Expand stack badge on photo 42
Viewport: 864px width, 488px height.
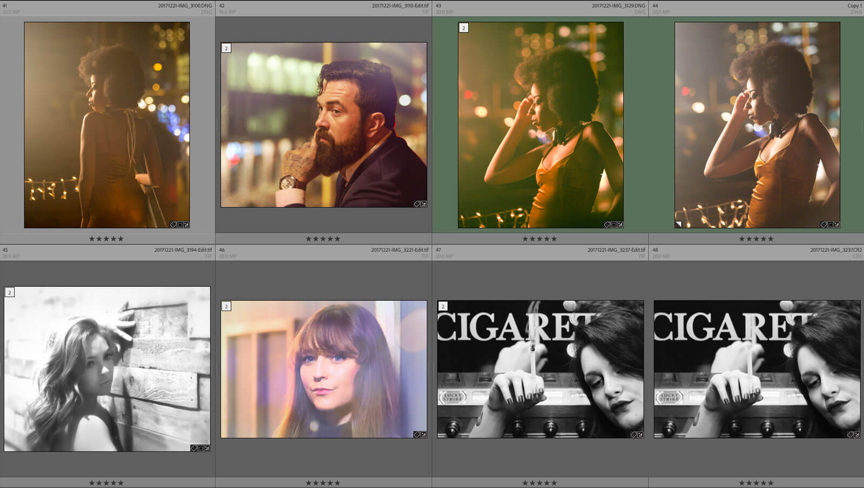pos(226,49)
